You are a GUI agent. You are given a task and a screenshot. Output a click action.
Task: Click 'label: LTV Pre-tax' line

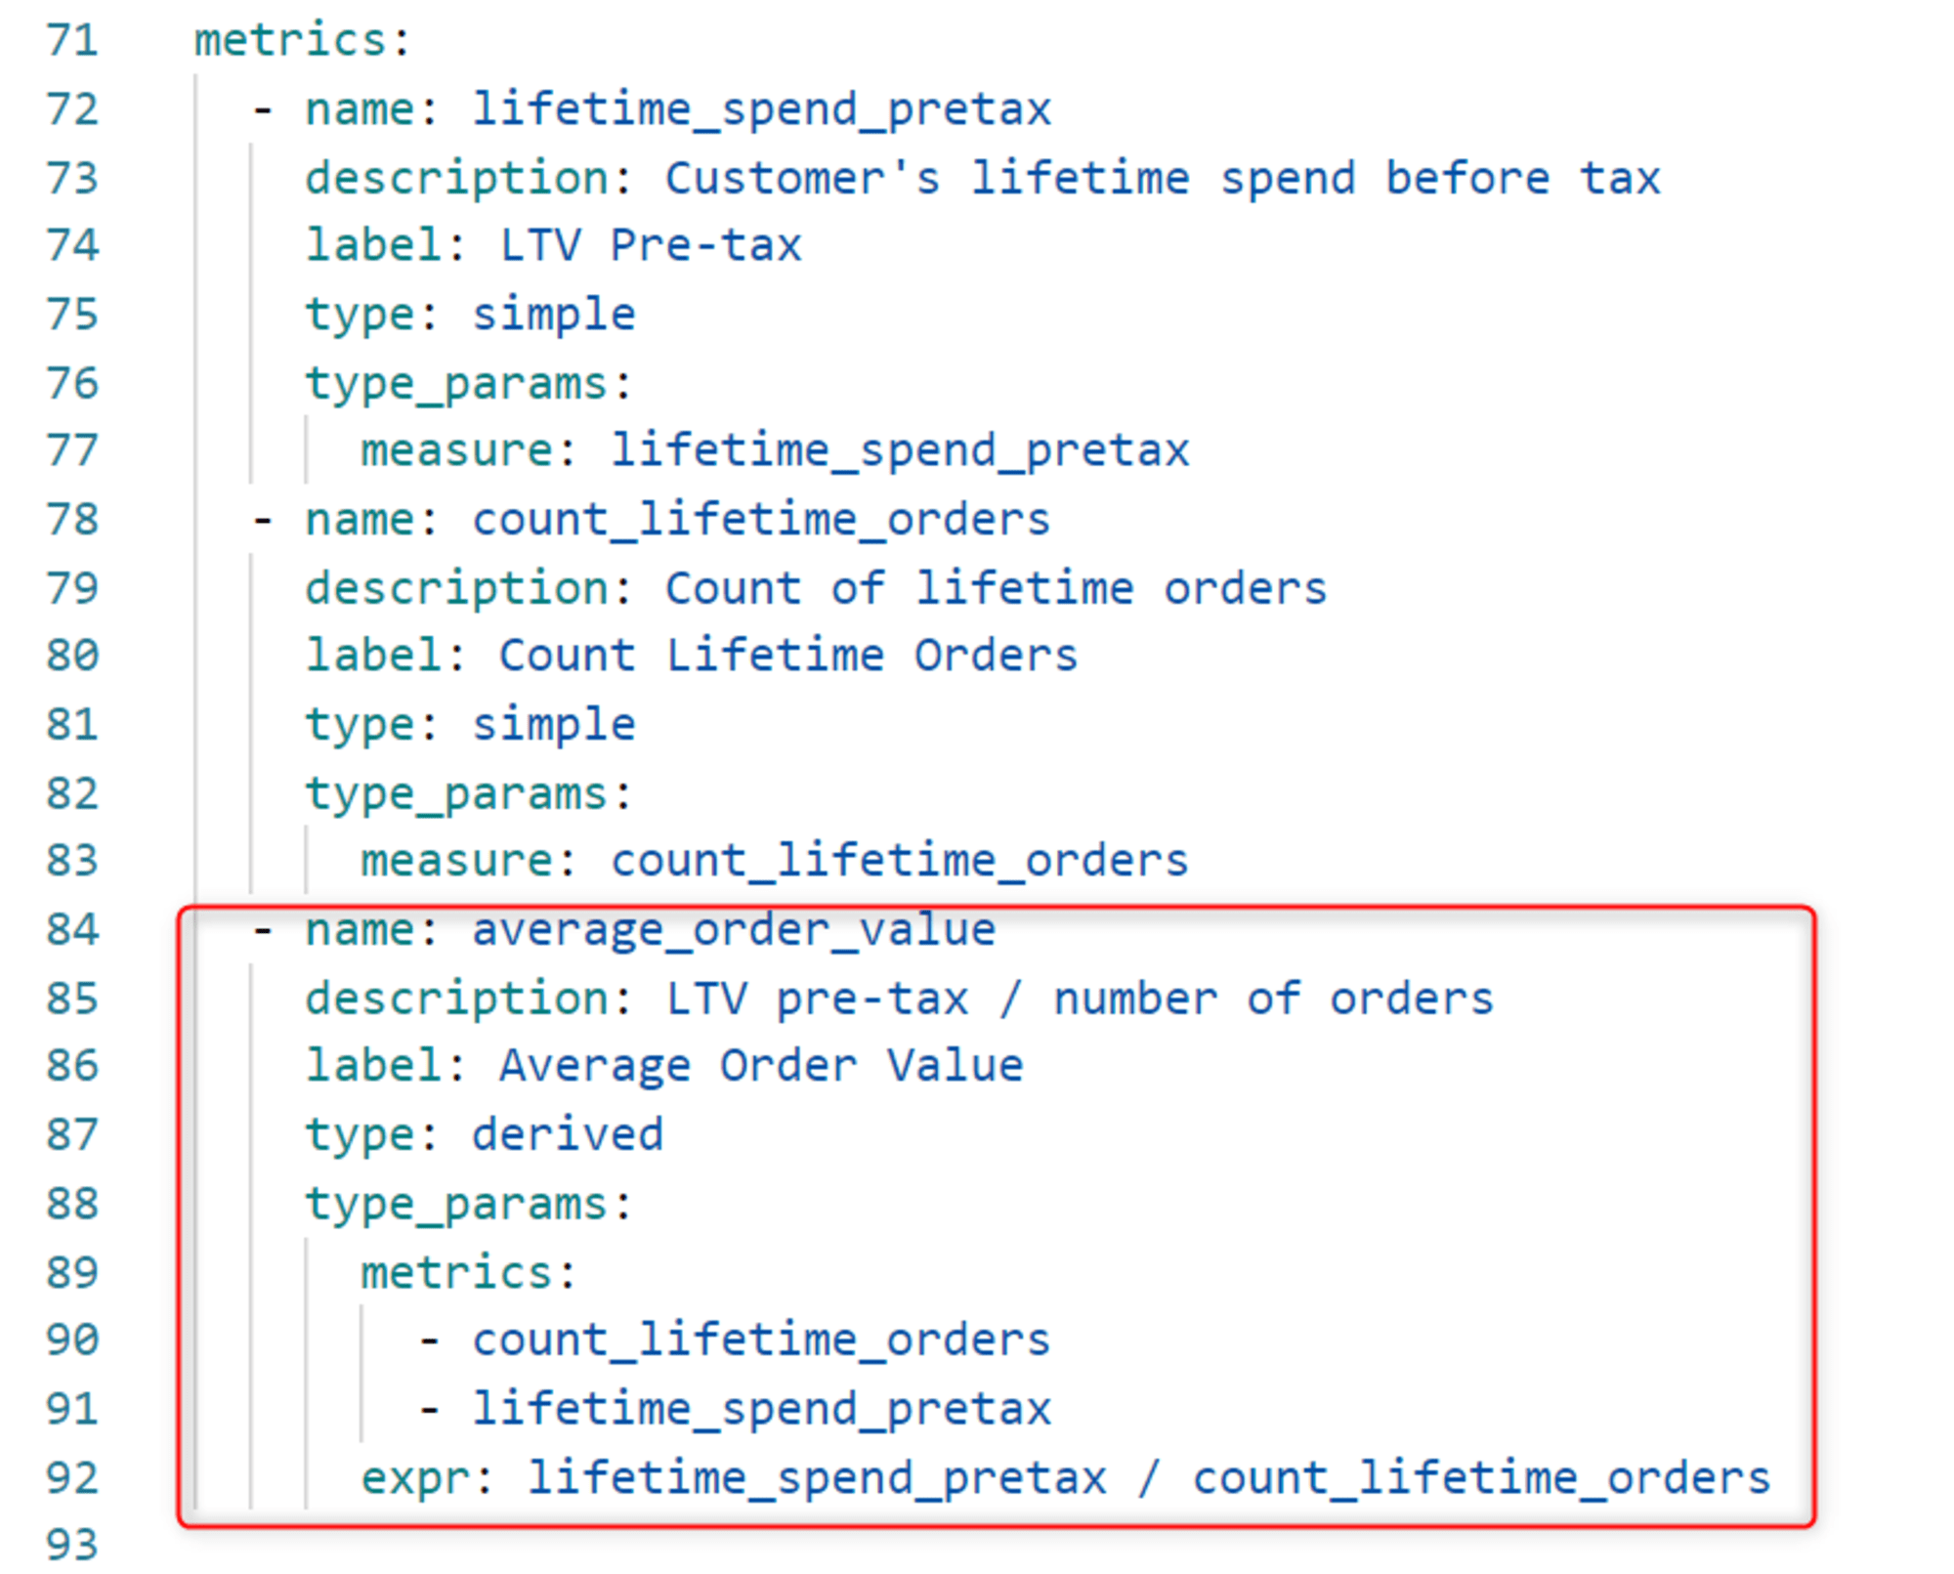[553, 245]
